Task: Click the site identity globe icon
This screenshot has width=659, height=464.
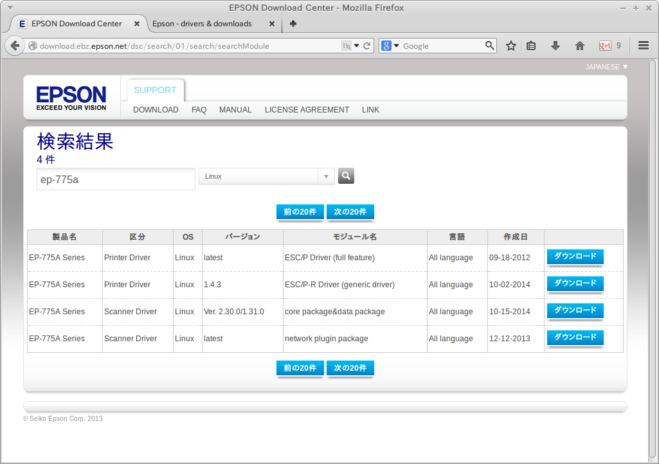Action: tap(33, 46)
